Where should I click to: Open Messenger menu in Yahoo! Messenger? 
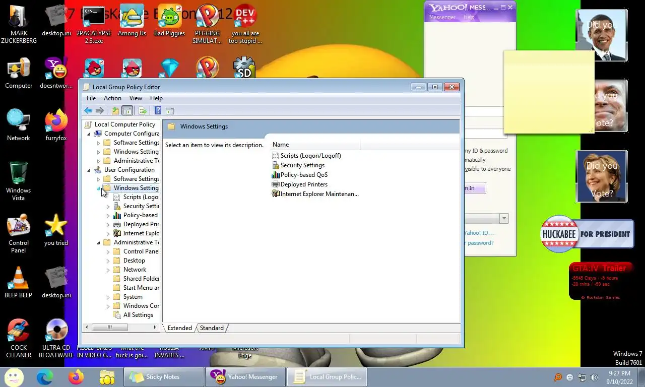(x=442, y=17)
